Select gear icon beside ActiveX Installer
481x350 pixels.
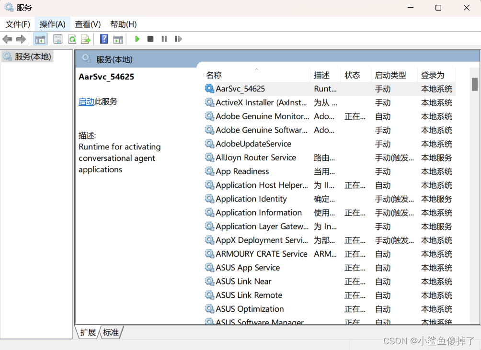coord(209,102)
